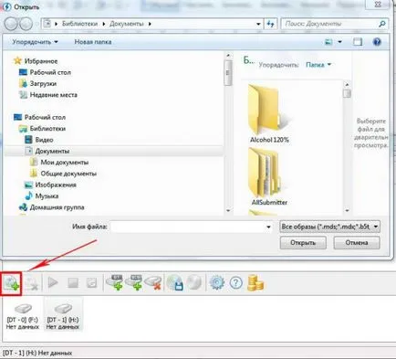Click the change view icon
Image resolution: width=396 pixels, height=359 pixels.
point(328,42)
